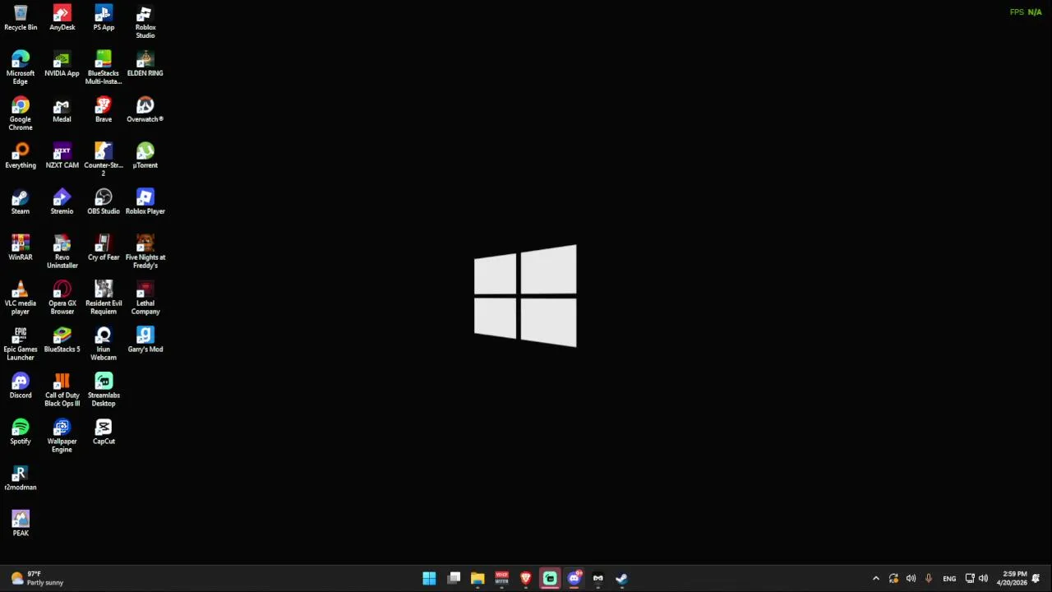Select the µTorrent desktop shortcut

[x=145, y=156]
